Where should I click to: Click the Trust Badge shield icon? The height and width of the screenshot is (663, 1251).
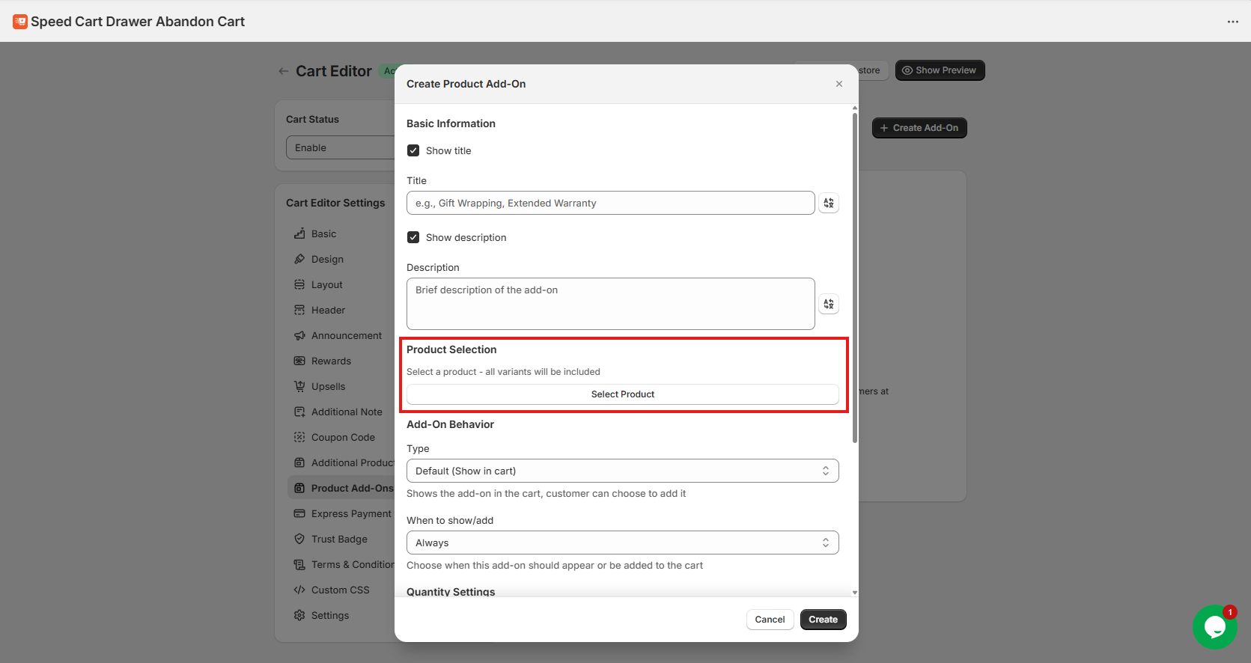coord(299,540)
